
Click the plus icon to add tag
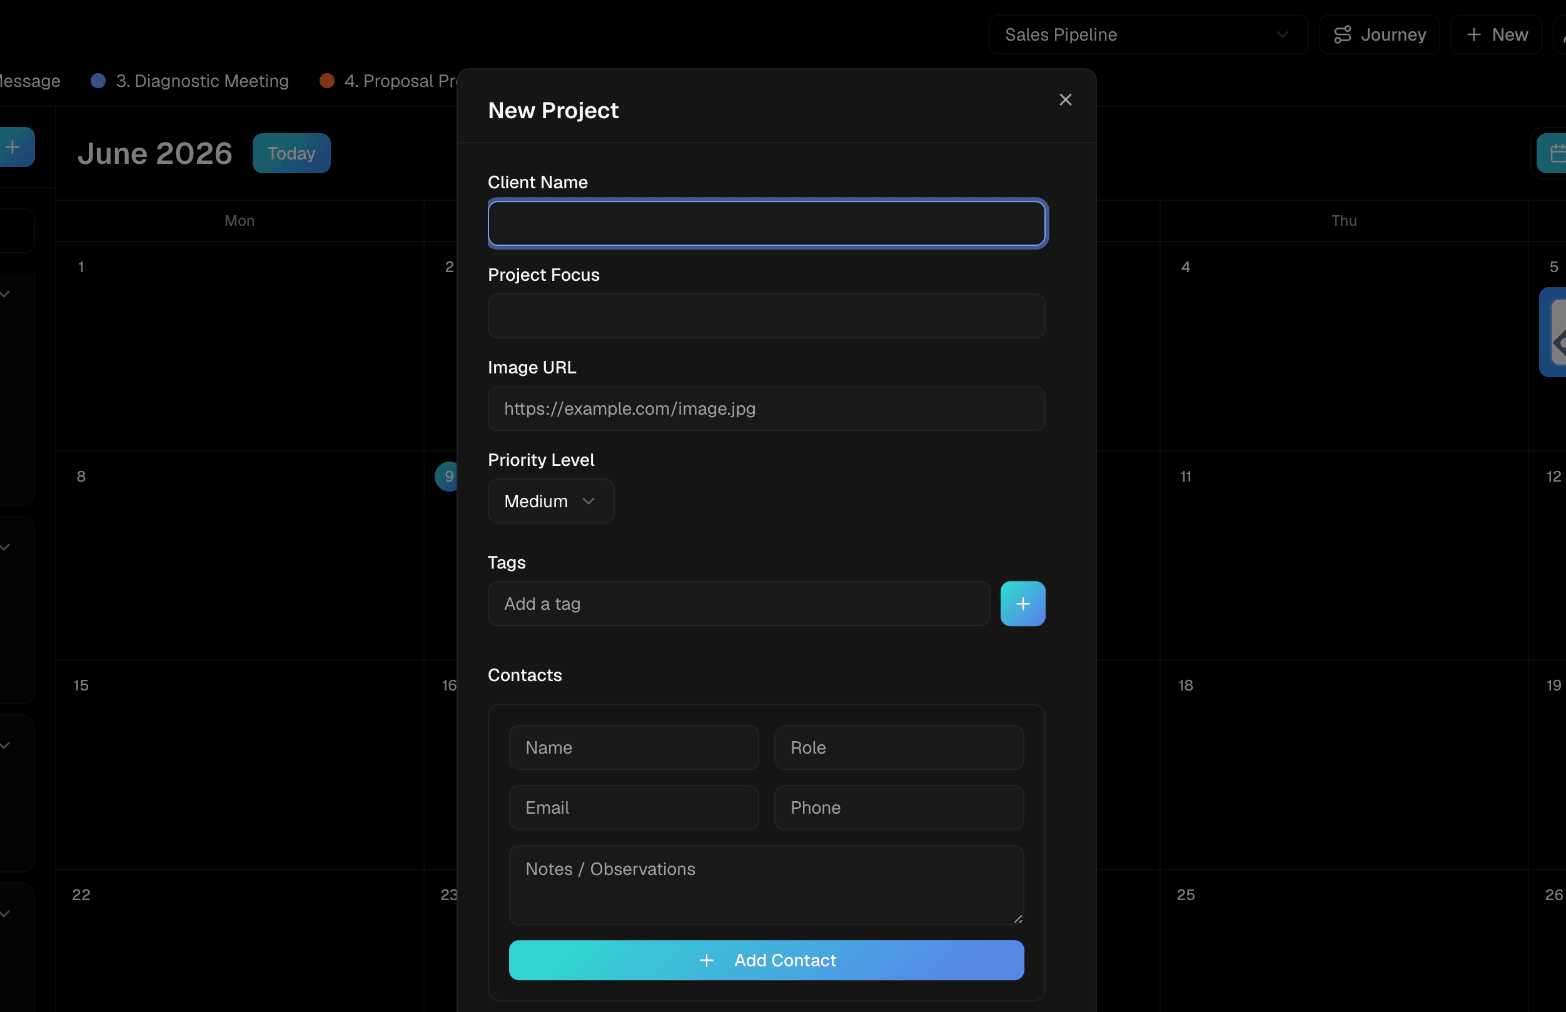click(1022, 604)
